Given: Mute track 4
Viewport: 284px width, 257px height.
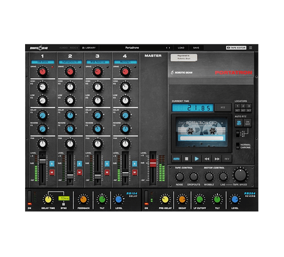Looking at the screenshot, I should (134, 172).
